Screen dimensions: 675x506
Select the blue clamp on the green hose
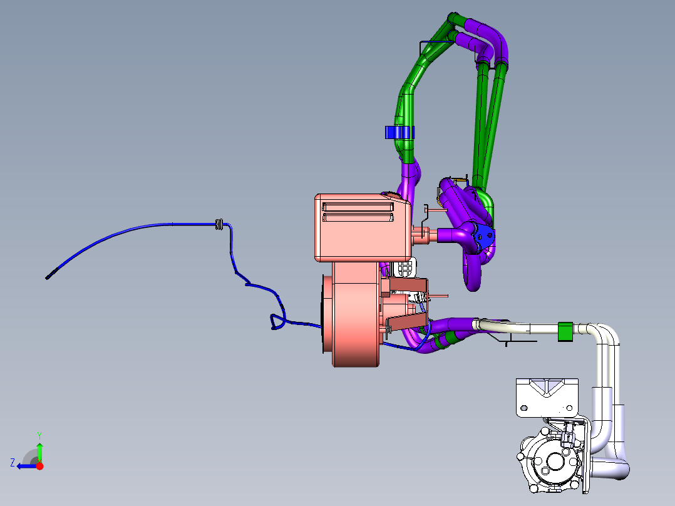pyautogui.click(x=399, y=132)
